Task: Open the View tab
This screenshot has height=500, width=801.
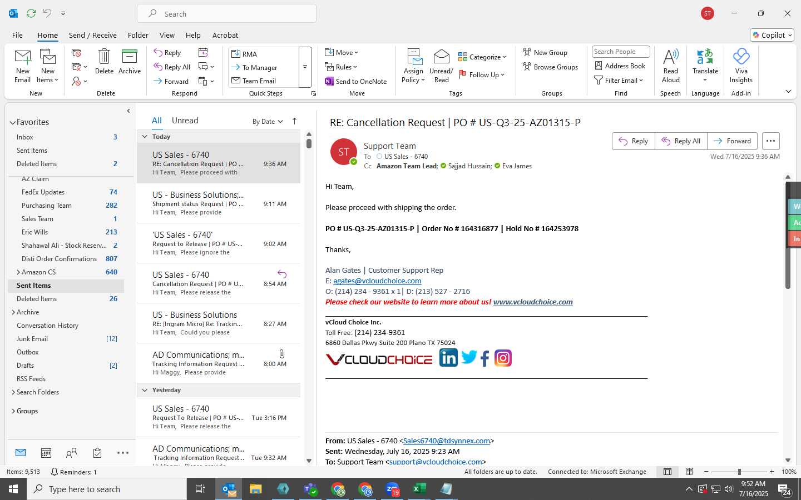Action: click(167, 35)
